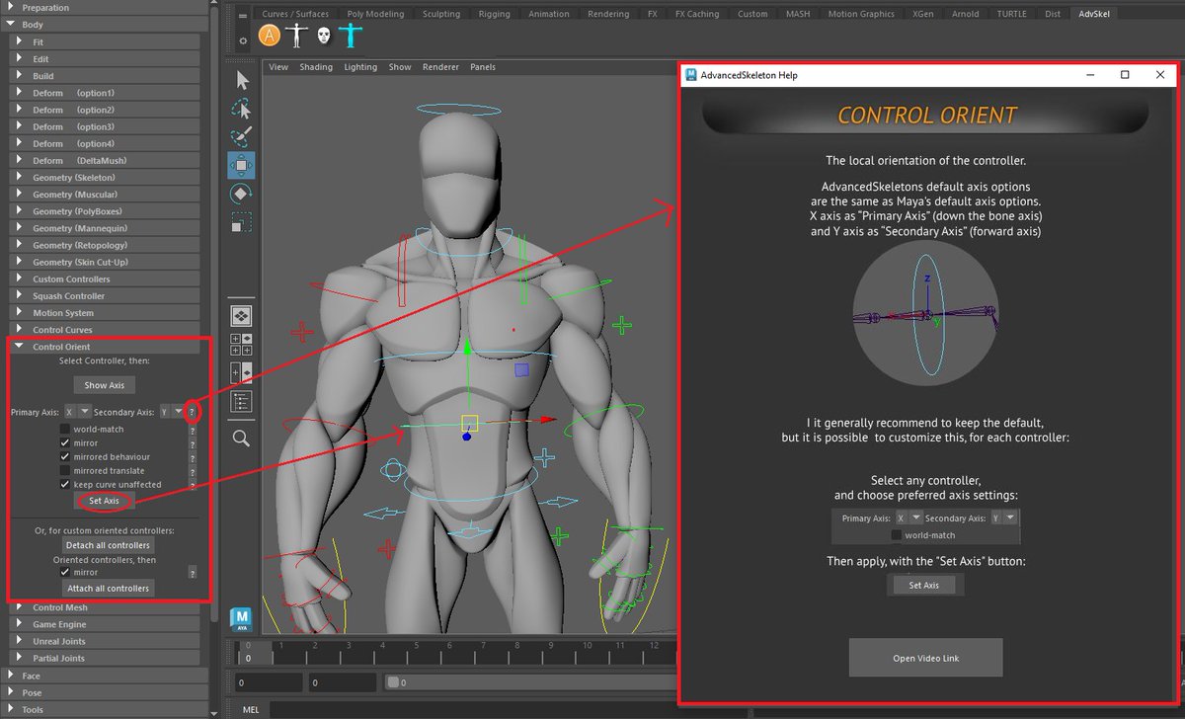
Task: Toggle the keep curve unaffected checkbox
Action: coord(65,484)
